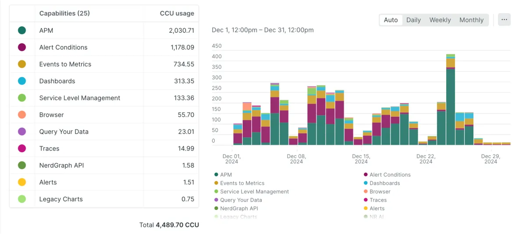Select the Monthly time grouping

tap(471, 20)
